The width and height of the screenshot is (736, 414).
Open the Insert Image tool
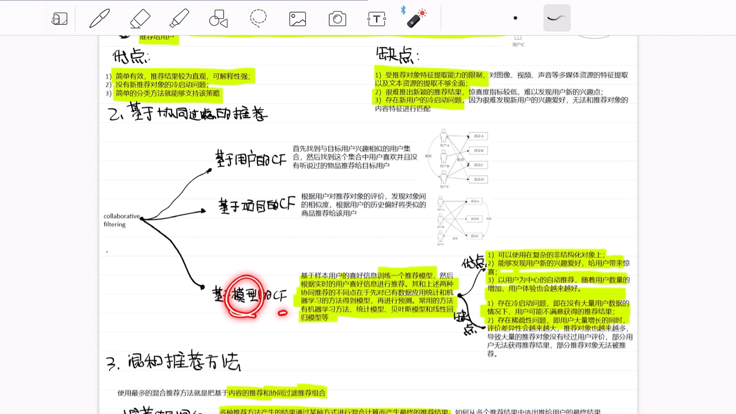click(x=297, y=19)
